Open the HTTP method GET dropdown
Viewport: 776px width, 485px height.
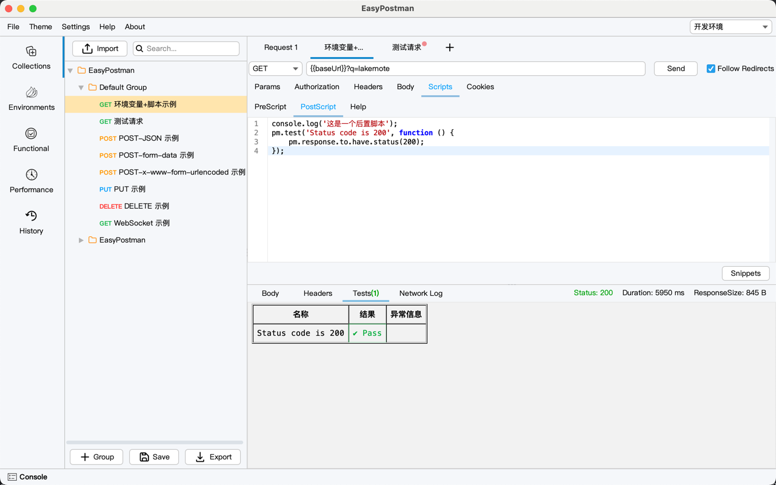click(x=276, y=69)
